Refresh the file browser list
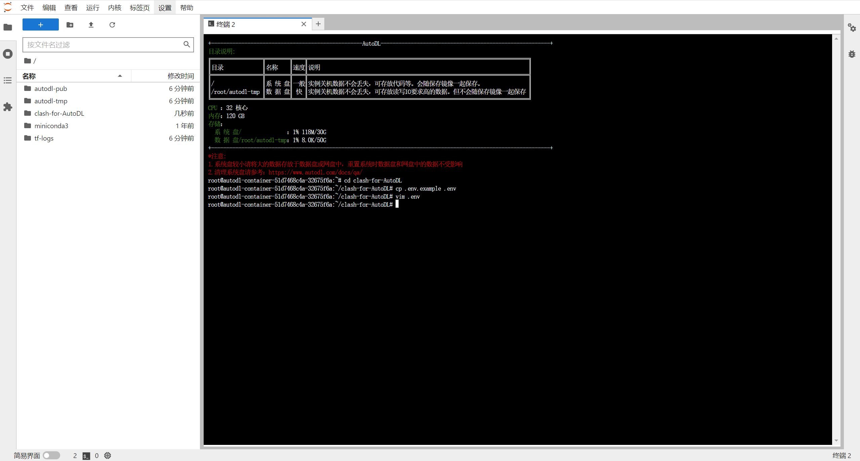The width and height of the screenshot is (860, 461). click(112, 25)
